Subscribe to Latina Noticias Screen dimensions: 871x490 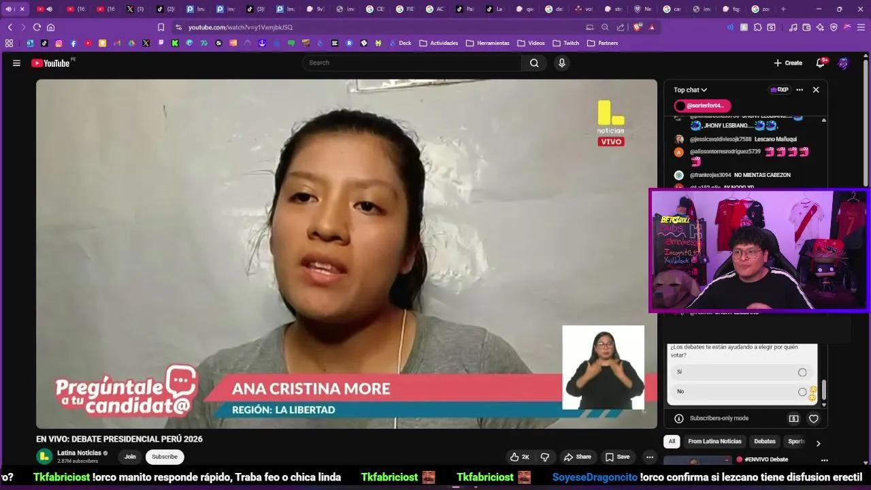tap(165, 457)
